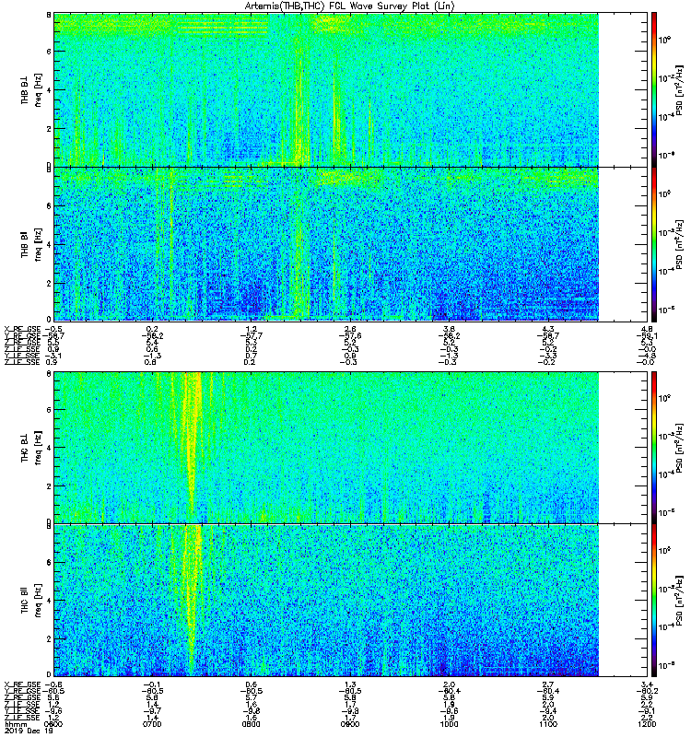Click the 4.3 X_RE_GSE value under THB panels
Viewport: 691px width, 737px height.
point(548,329)
